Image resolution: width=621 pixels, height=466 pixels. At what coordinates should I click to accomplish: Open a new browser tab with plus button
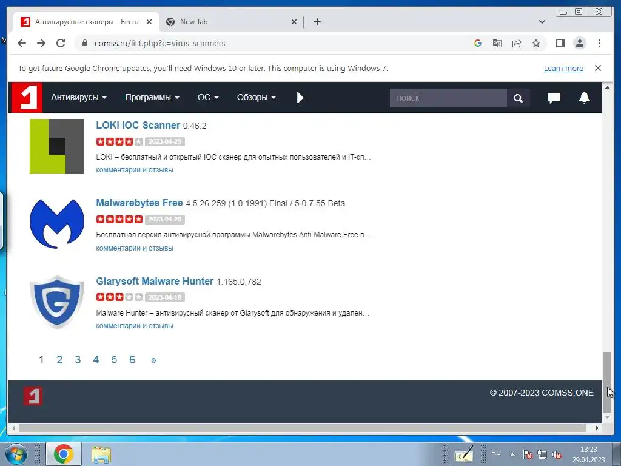317,22
